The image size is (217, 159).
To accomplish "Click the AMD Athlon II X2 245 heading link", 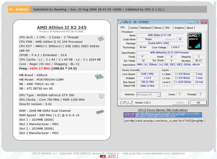I will pos(61,27).
